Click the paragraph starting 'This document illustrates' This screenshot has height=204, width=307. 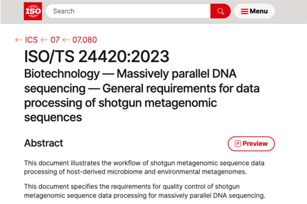144,167
